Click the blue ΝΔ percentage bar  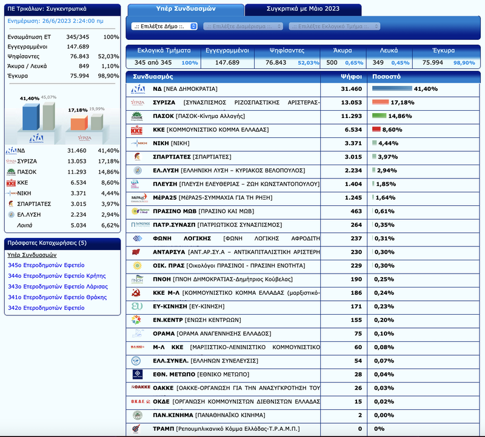click(x=392, y=88)
